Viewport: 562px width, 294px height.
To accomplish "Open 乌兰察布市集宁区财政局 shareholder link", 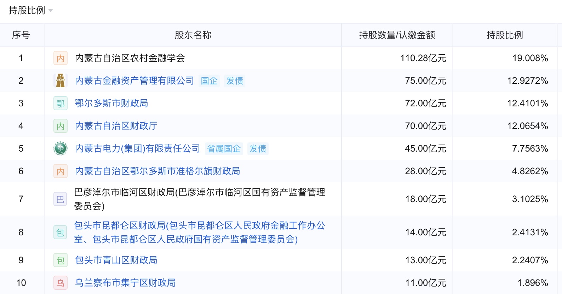I will tap(125, 283).
